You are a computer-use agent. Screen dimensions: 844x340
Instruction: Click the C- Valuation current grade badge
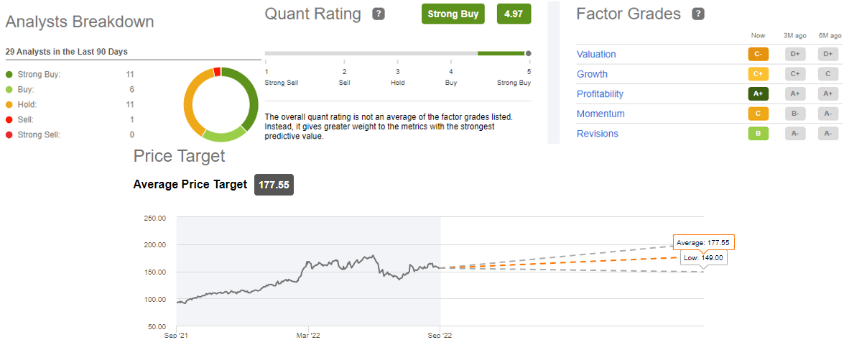(x=758, y=55)
